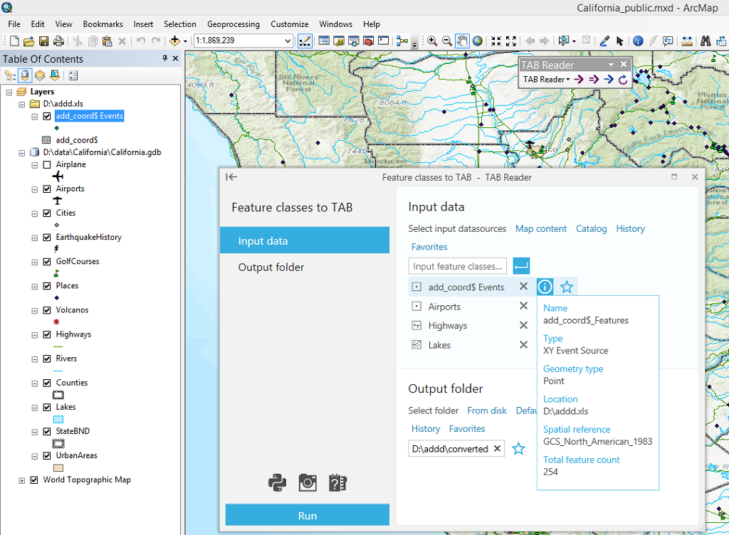Uncheck the Volcanos layer
This screenshot has width=729, height=535.
pyautogui.click(x=47, y=310)
